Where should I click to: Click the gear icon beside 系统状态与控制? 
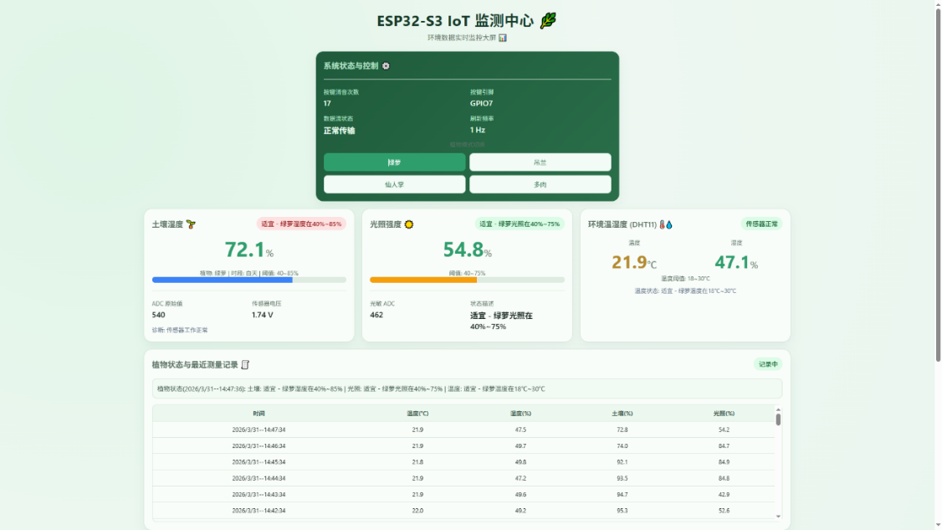(x=386, y=66)
